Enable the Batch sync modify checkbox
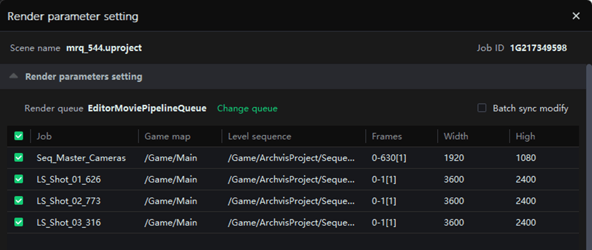The width and height of the screenshot is (592, 250). 482,108
